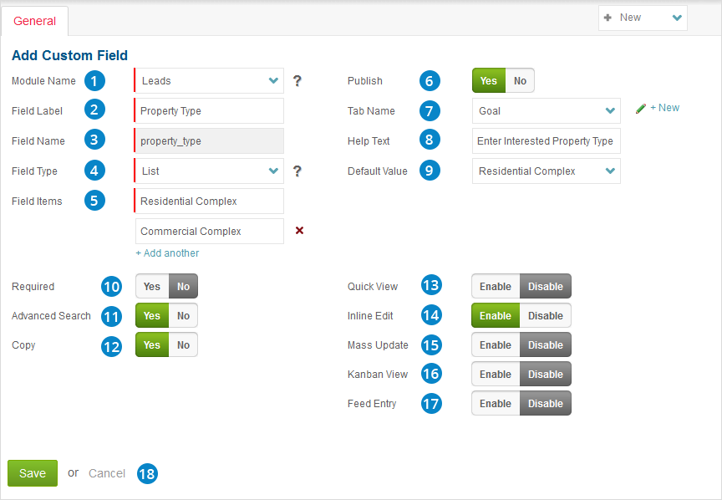Click the Default Value label
The image size is (722, 500).
pyautogui.click(x=378, y=171)
